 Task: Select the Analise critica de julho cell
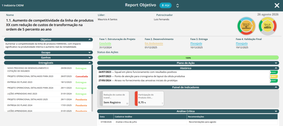tap(150, 122)
